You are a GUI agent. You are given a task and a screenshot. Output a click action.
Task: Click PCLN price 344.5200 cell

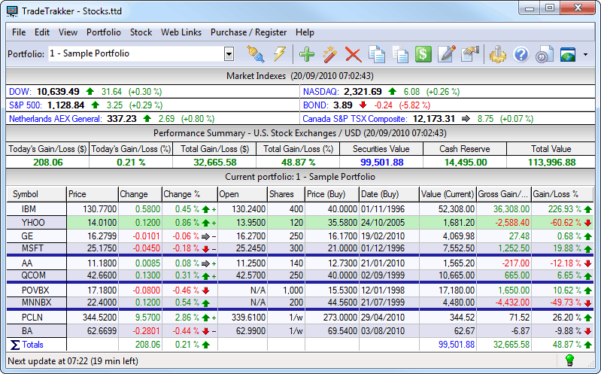[x=93, y=318]
